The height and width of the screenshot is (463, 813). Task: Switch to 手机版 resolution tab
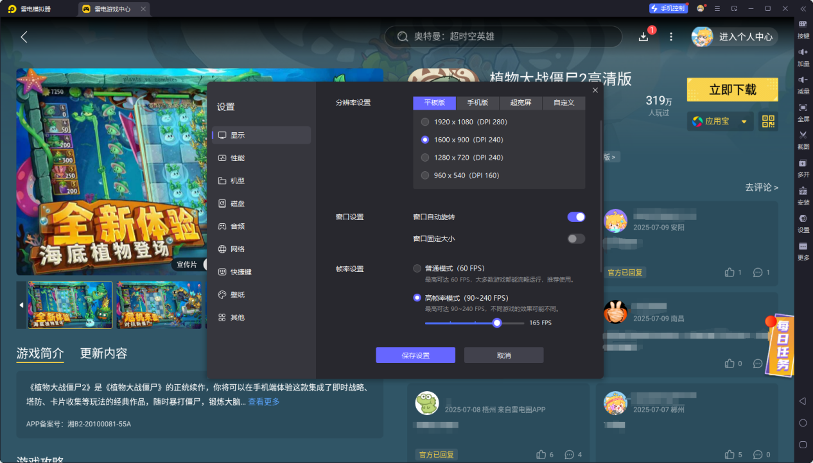(478, 103)
